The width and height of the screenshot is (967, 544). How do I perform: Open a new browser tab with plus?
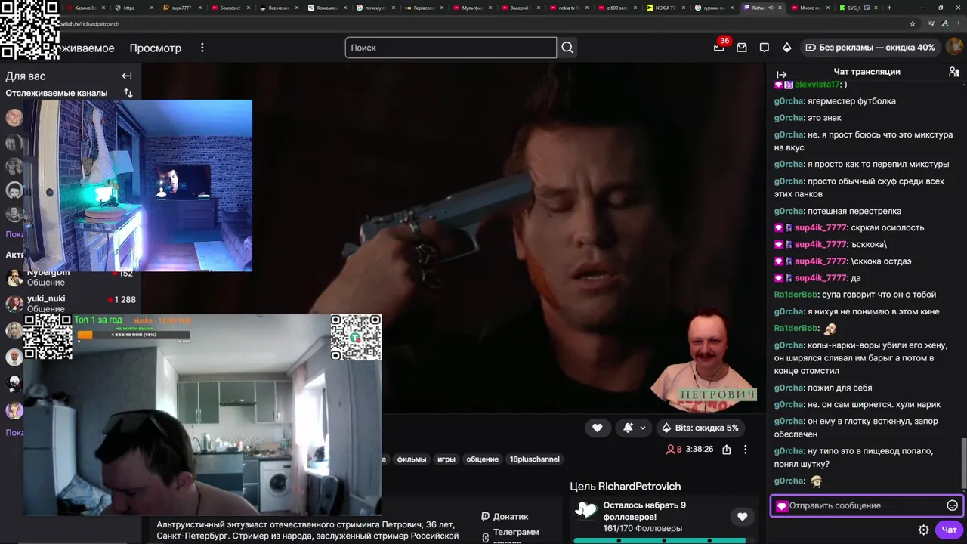tap(889, 8)
